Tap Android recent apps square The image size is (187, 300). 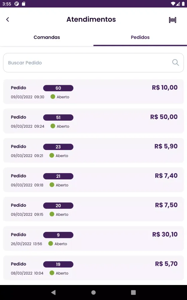click(133, 292)
